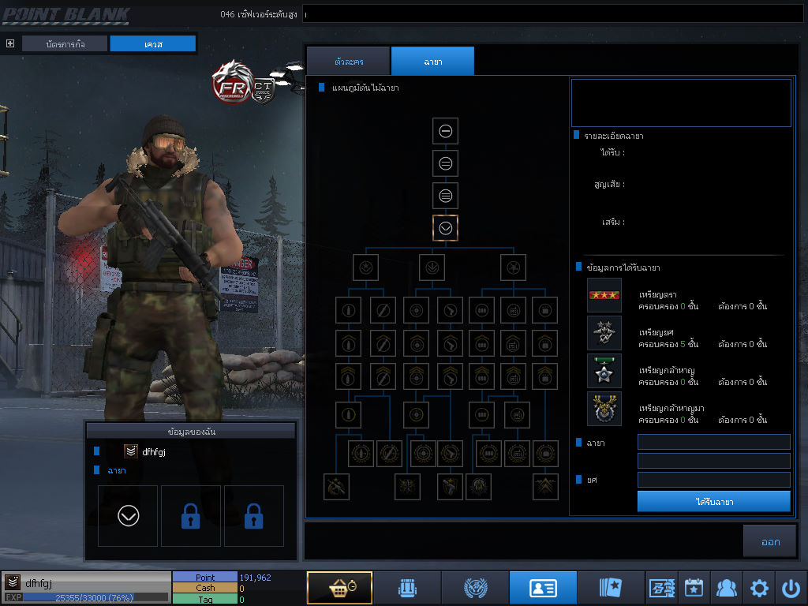Open the event calendar star icon
The width and height of the screenshot is (808, 606).
(694, 588)
